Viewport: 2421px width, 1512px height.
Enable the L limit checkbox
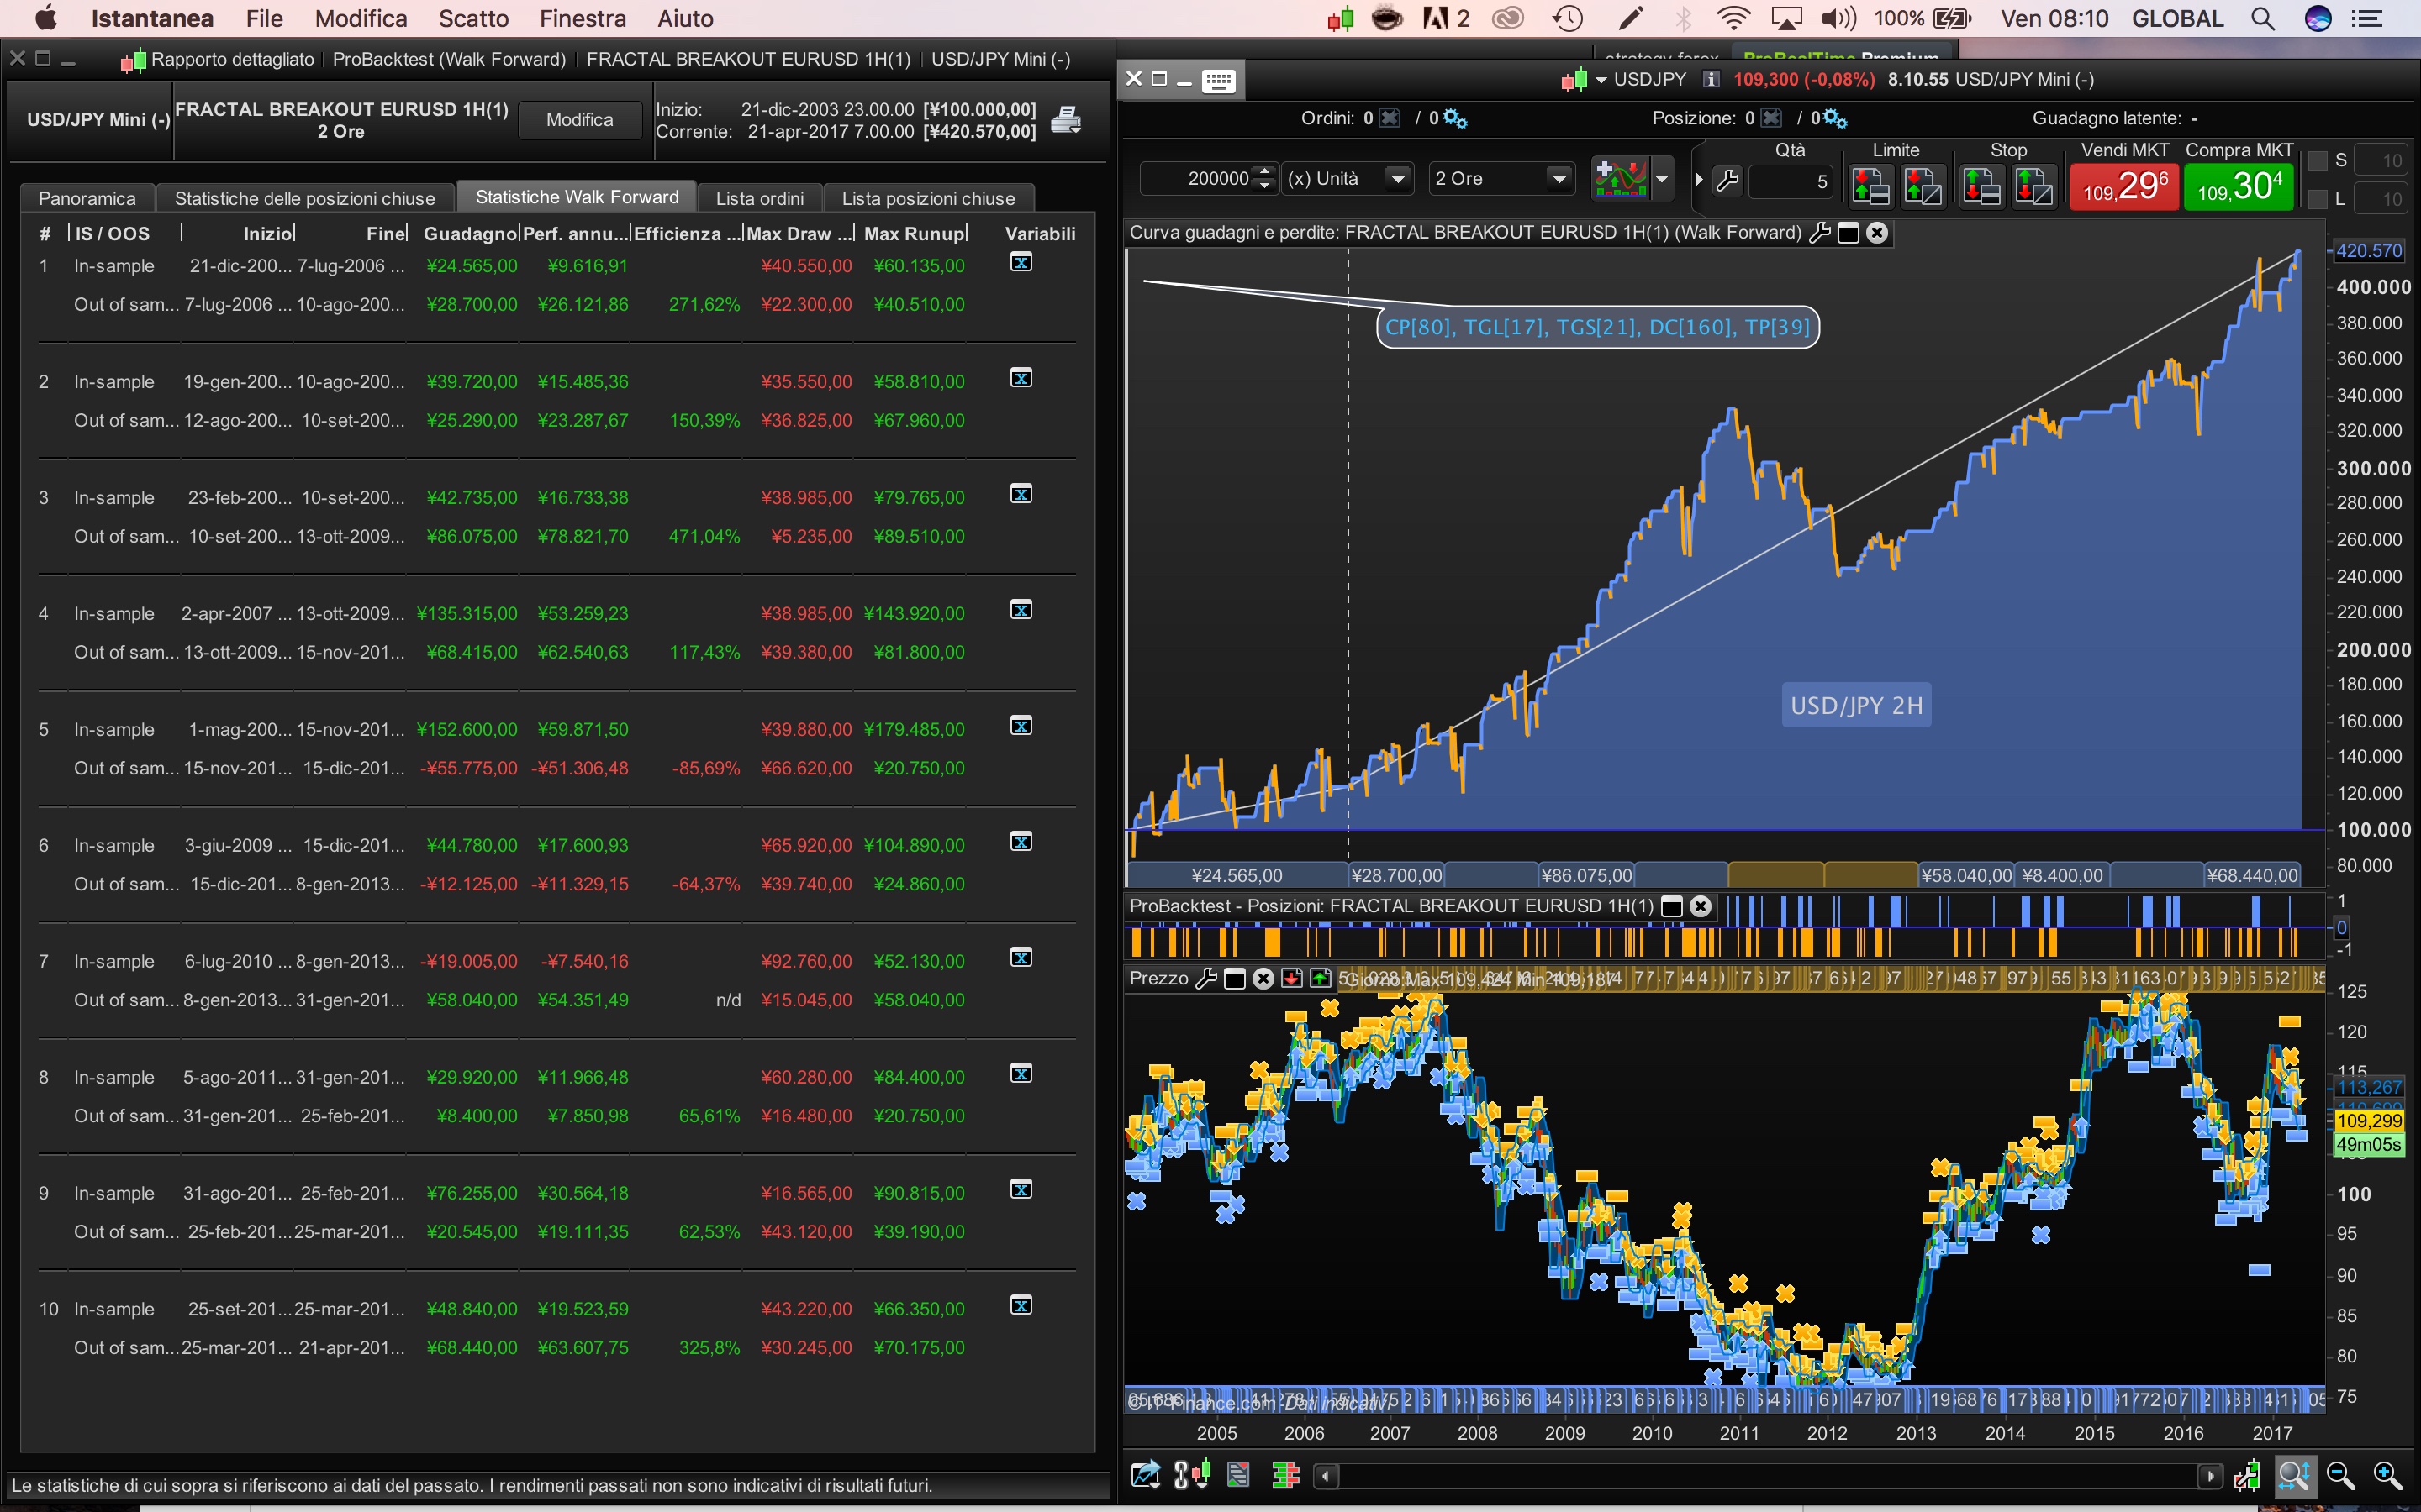[2317, 199]
